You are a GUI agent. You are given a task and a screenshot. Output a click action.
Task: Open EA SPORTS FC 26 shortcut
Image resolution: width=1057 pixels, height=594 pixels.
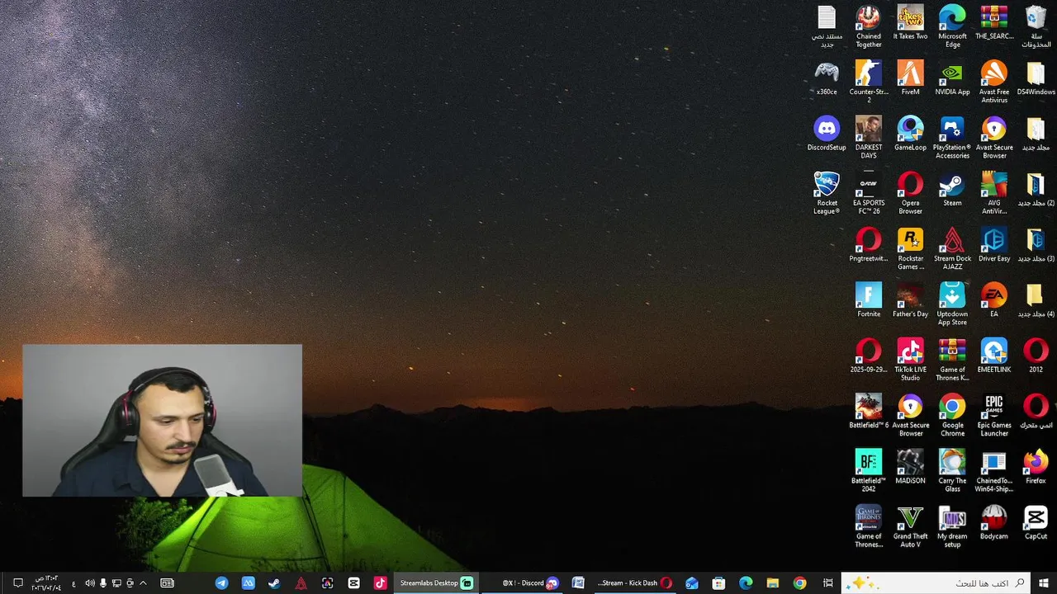868,193
